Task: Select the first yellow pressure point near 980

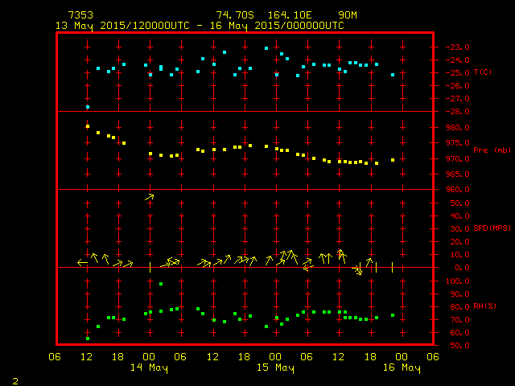Action: click(88, 126)
